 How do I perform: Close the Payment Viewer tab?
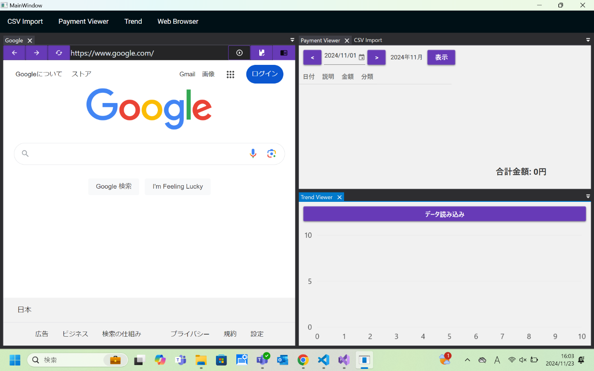coord(347,41)
